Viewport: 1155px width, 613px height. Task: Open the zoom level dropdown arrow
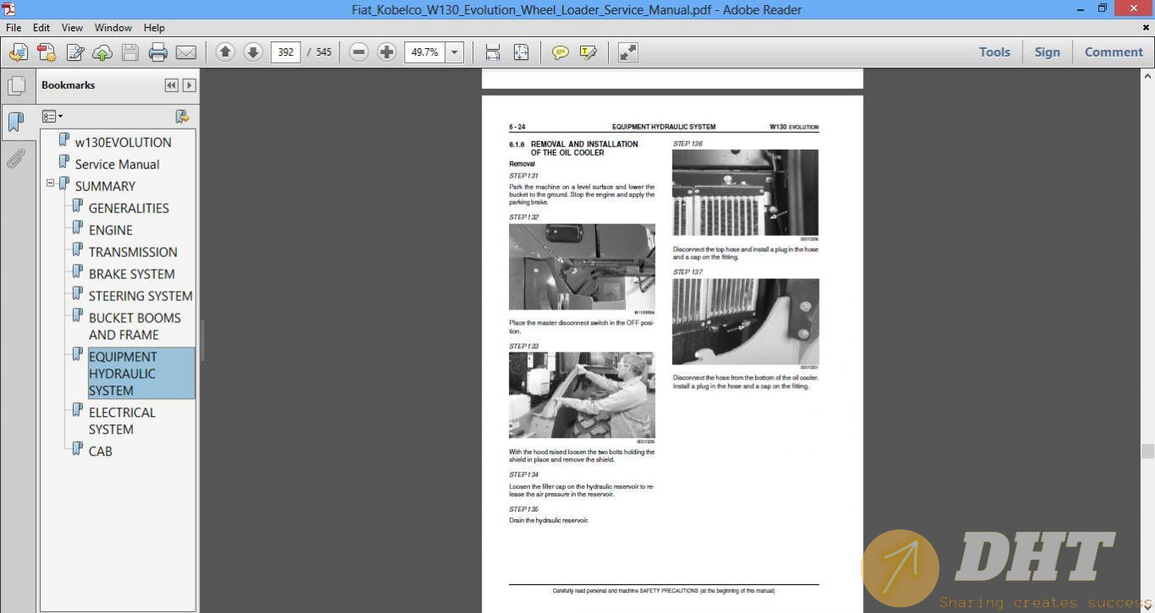click(x=455, y=52)
